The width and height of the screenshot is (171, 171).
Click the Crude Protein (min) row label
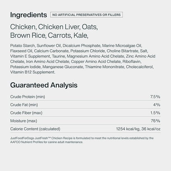[28, 97]
